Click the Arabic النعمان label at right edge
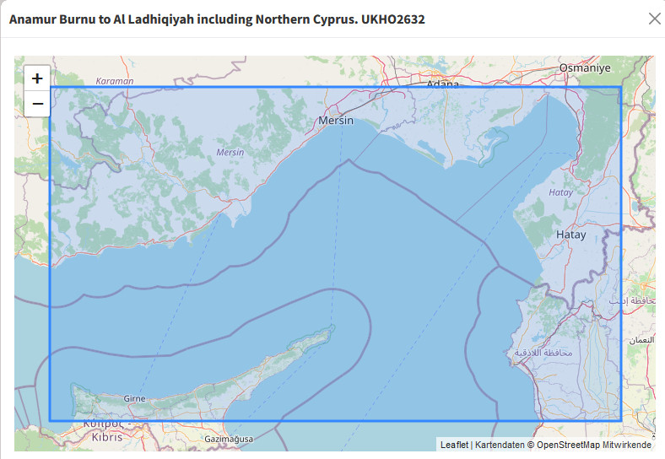Image resolution: width=665 pixels, height=459 pixels. click(641, 340)
